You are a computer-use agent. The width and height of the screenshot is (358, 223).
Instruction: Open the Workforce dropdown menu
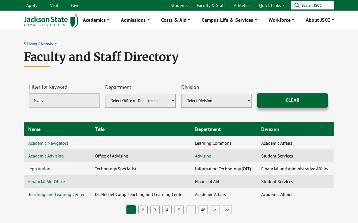[281, 20]
